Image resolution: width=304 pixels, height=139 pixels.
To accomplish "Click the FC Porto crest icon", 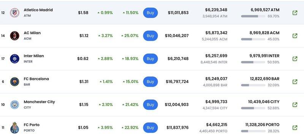I will coord(15,128).
